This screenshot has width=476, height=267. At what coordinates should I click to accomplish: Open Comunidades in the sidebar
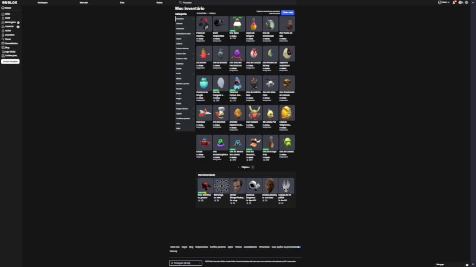click(x=10, y=43)
